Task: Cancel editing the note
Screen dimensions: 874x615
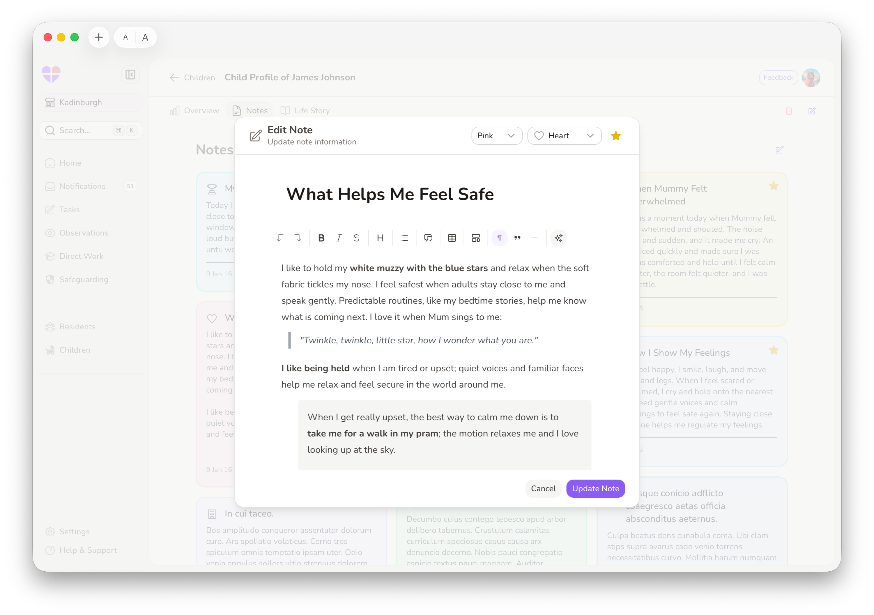Action: pos(543,489)
